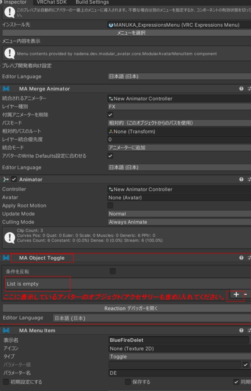251x391 pixels.
Task: Open help for MA Menu Item component
Action: tap(241, 330)
